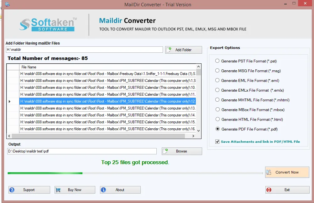The height and width of the screenshot is (203, 314).
Task: Click the MailDir Converter title bar app icon
Action: coord(7,4)
